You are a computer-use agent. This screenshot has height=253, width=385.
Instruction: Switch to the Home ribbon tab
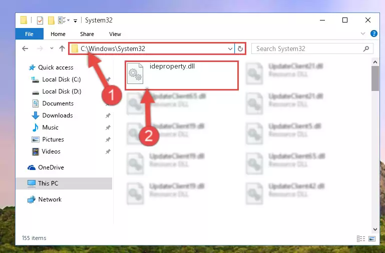click(x=58, y=34)
